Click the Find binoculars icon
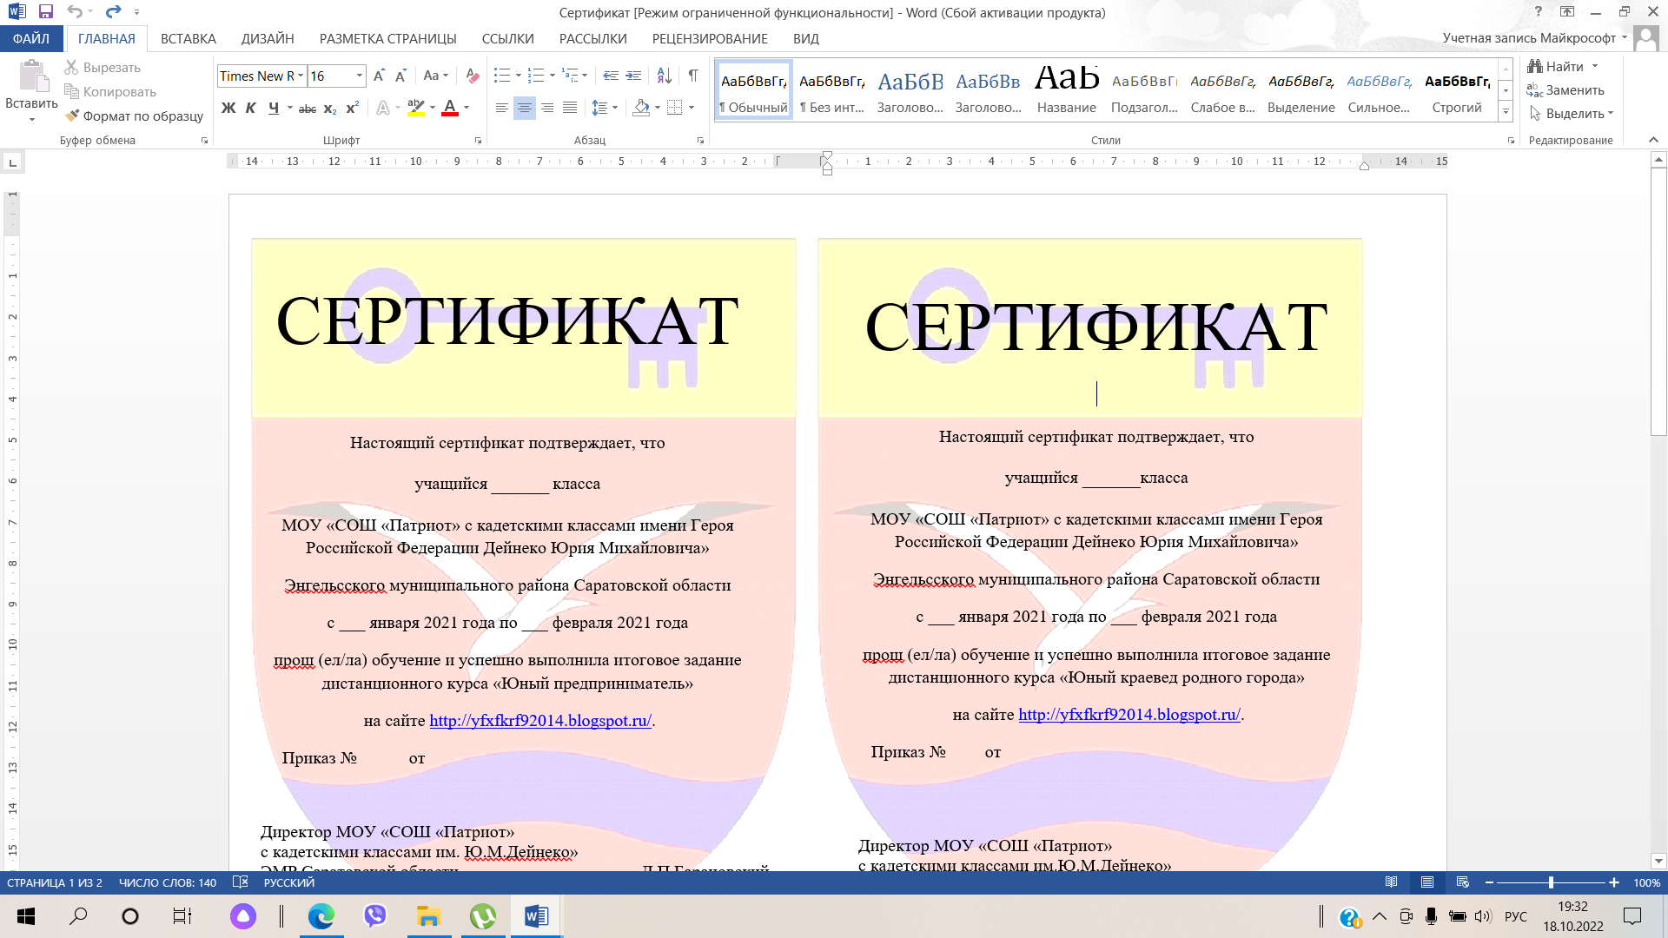Viewport: 1668px width, 938px height. (x=1536, y=67)
